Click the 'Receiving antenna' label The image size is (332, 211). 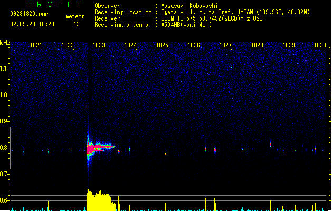click(x=121, y=25)
